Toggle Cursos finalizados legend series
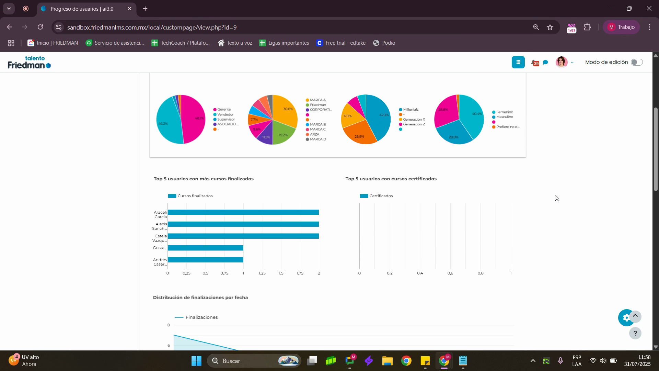Image resolution: width=659 pixels, height=371 pixels. coord(190,196)
